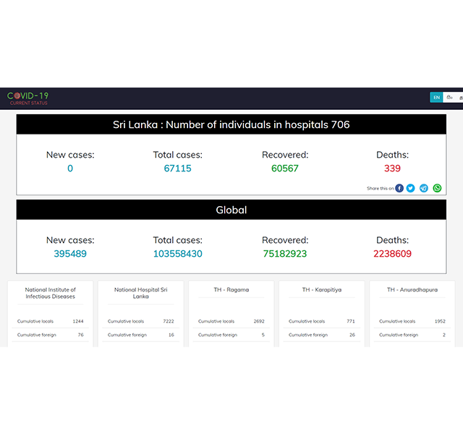463x434 pixels.
Task: Click cumulative foreign value 26
Action: 352,334
